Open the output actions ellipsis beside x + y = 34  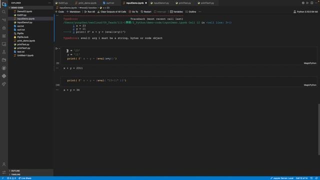(x=57, y=90)
